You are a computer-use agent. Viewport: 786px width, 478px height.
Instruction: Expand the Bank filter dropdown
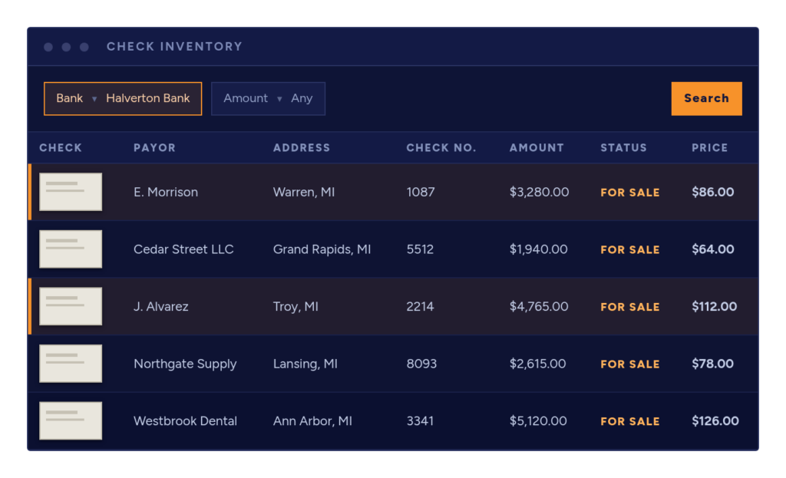click(123, 99)
